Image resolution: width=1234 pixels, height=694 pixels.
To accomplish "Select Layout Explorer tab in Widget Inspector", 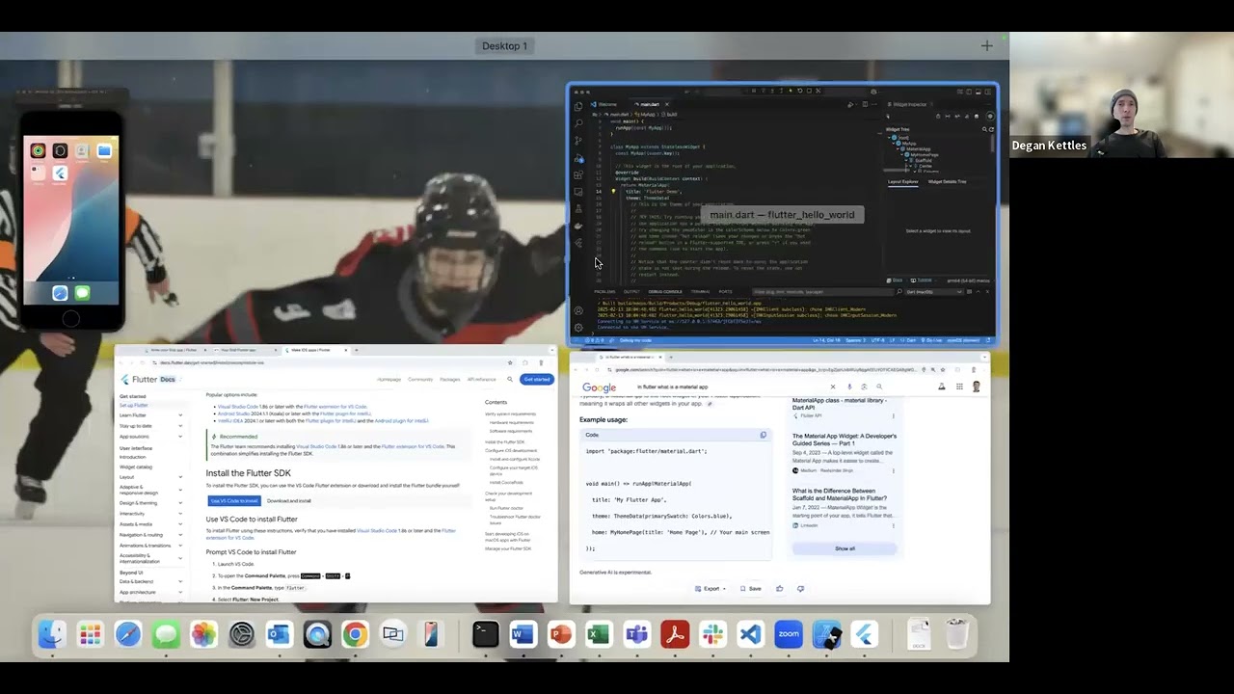I will tap(903, 181).
